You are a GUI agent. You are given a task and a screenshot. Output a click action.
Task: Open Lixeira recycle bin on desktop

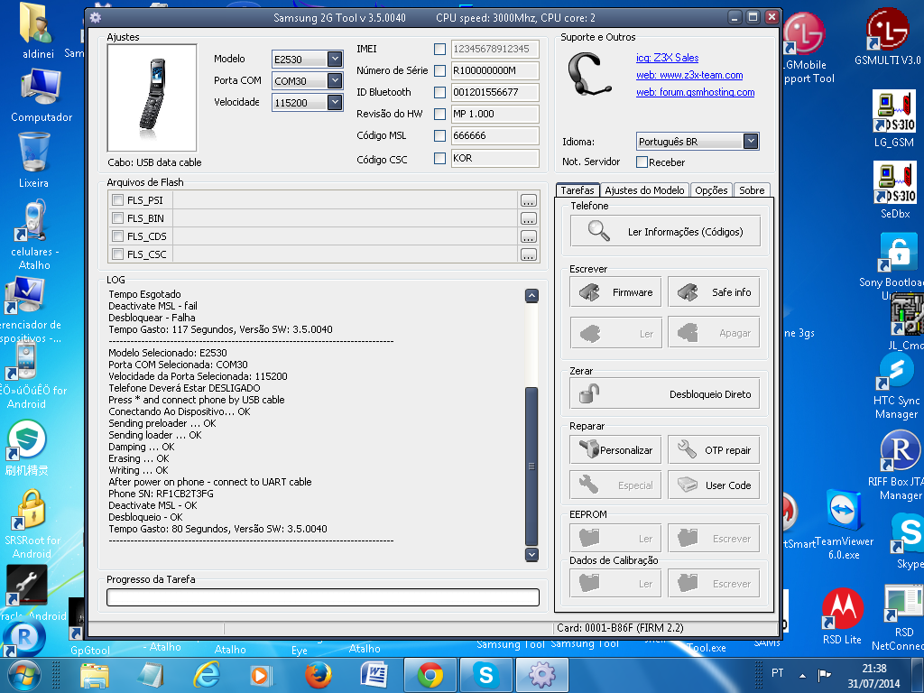click(x=33, y=160)
